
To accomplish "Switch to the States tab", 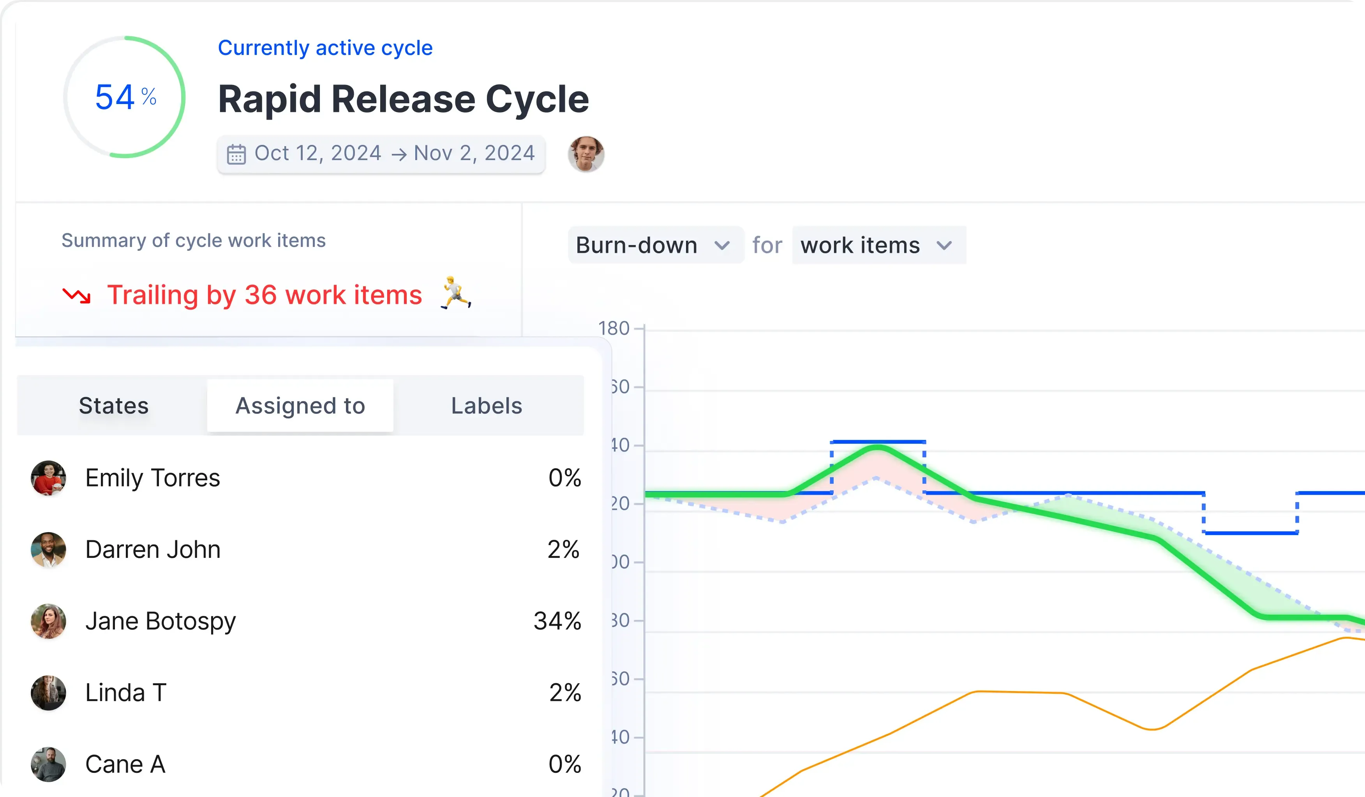I will (113, 406).
